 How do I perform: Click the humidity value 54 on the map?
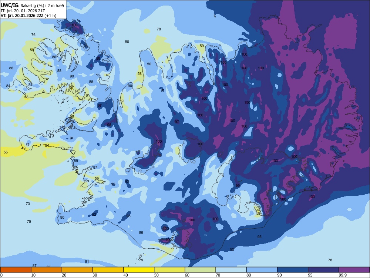pyautogui.click(x=47, y=145)
